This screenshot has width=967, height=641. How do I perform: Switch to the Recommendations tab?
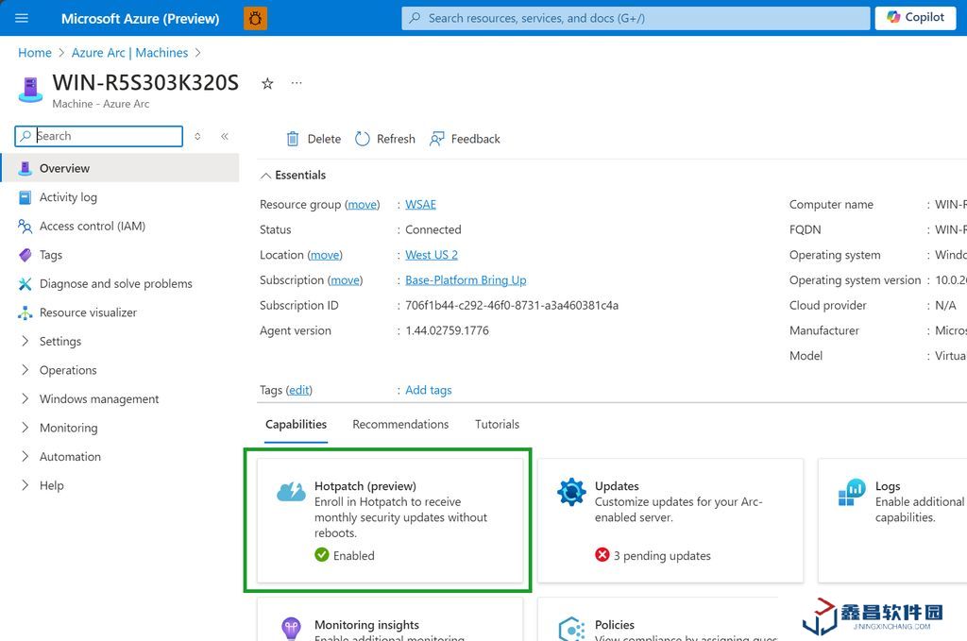[400, 425]
